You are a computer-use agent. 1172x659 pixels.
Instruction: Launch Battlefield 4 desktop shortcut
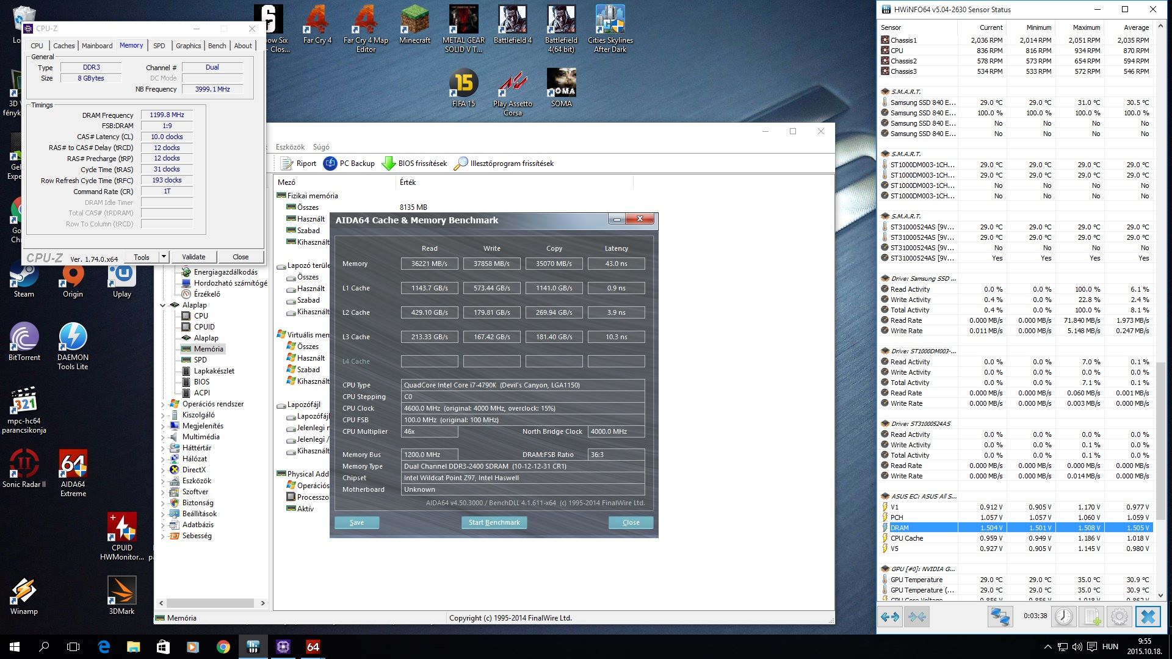(512, 25)
